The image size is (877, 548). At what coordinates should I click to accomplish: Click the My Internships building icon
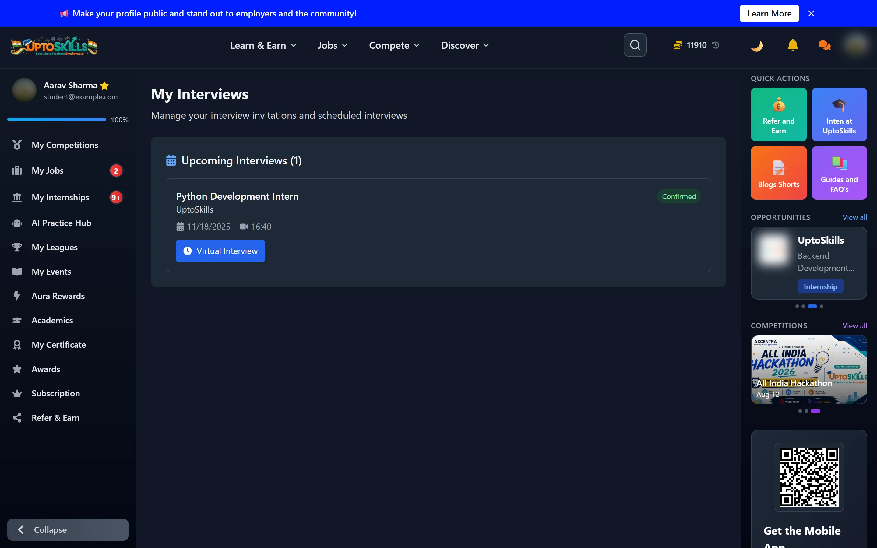(17, 198)
